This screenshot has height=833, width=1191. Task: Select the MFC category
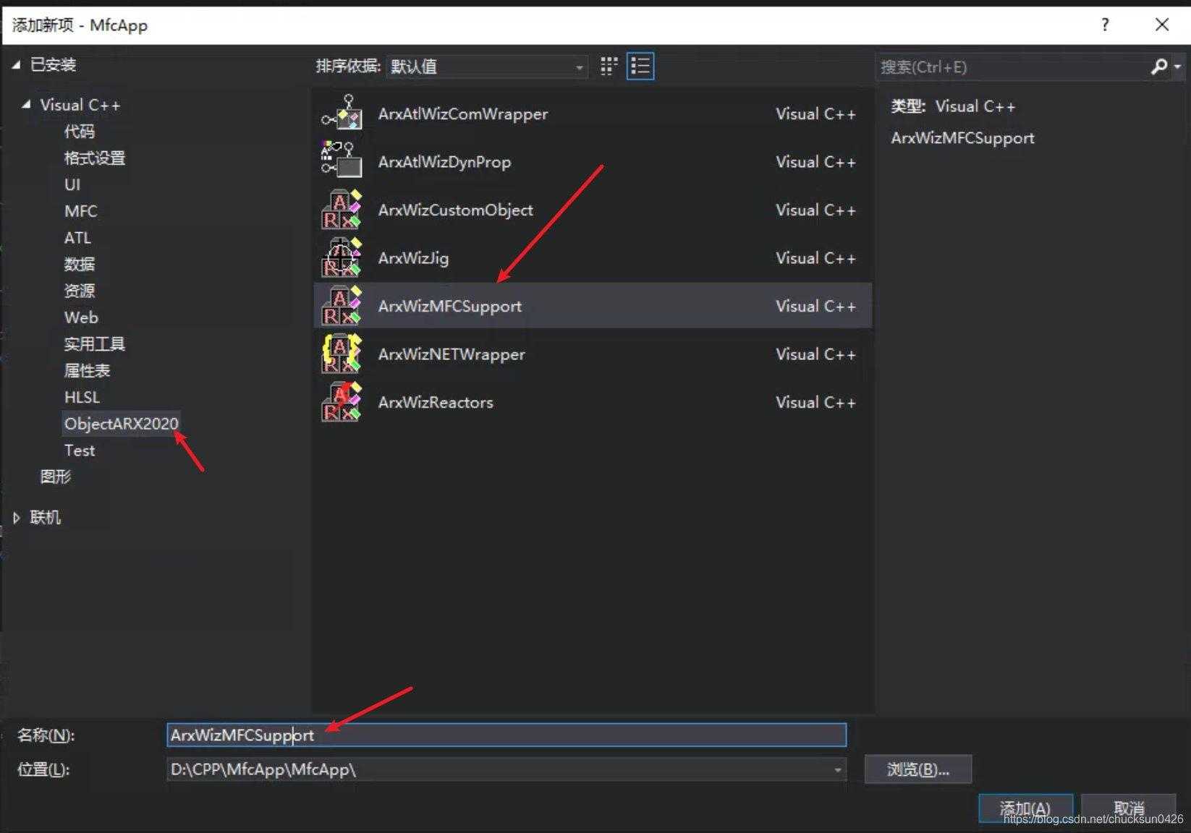(x=80, y=211)
